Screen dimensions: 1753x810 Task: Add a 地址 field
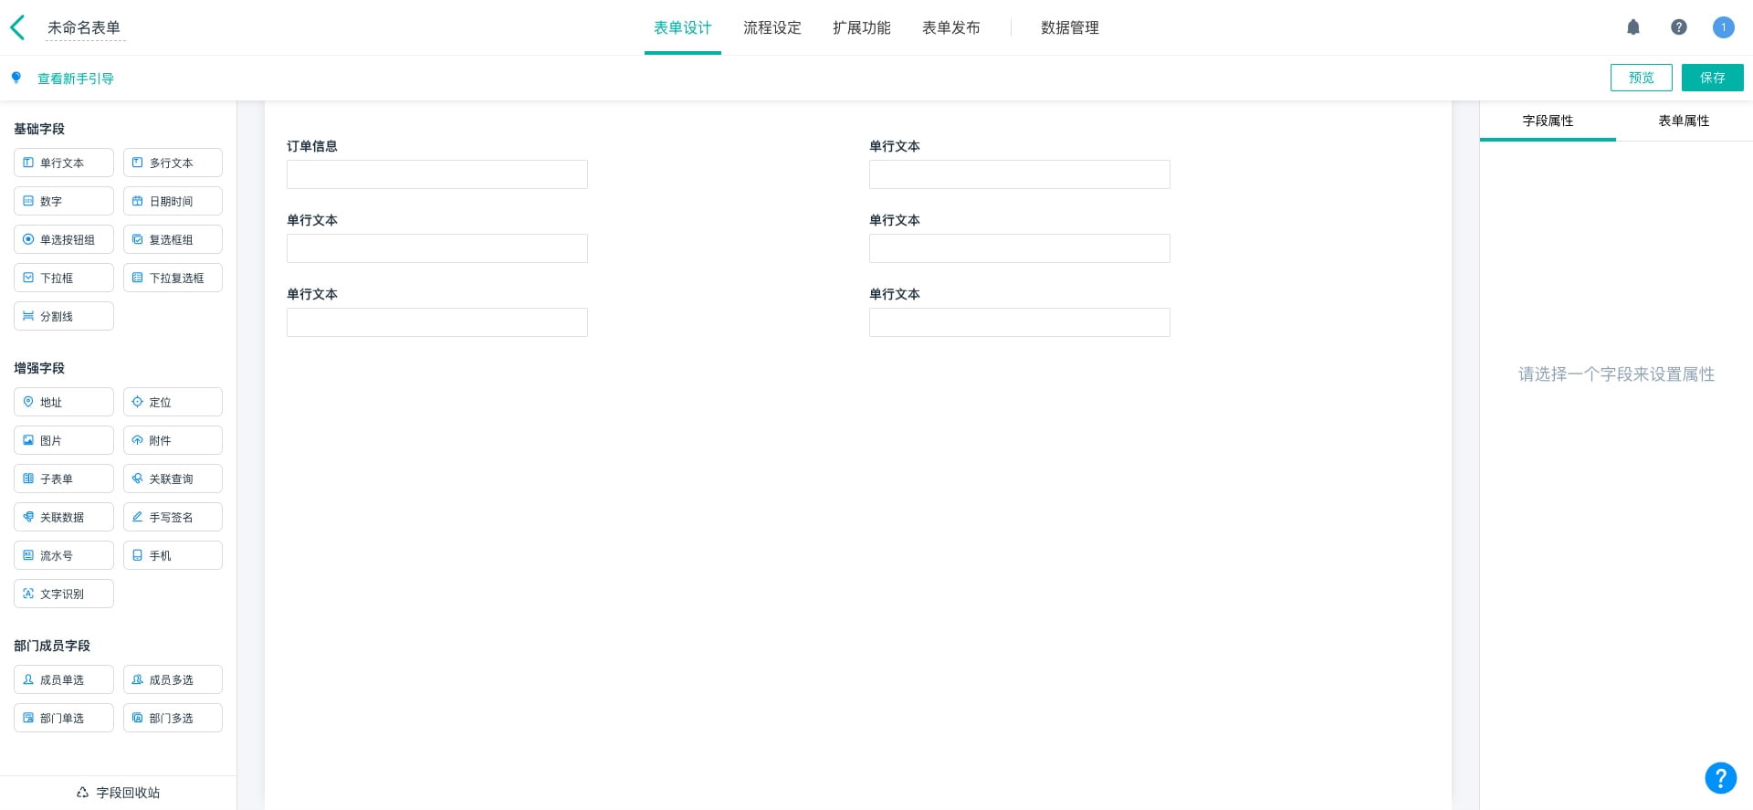[x=64, y=402]
